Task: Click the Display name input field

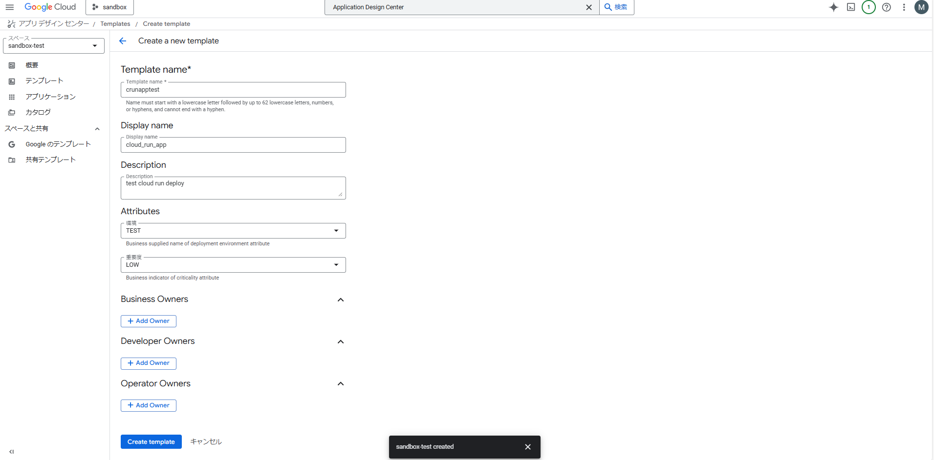Action: point(233,145)
